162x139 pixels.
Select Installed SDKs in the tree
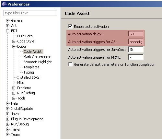(28, 77)
